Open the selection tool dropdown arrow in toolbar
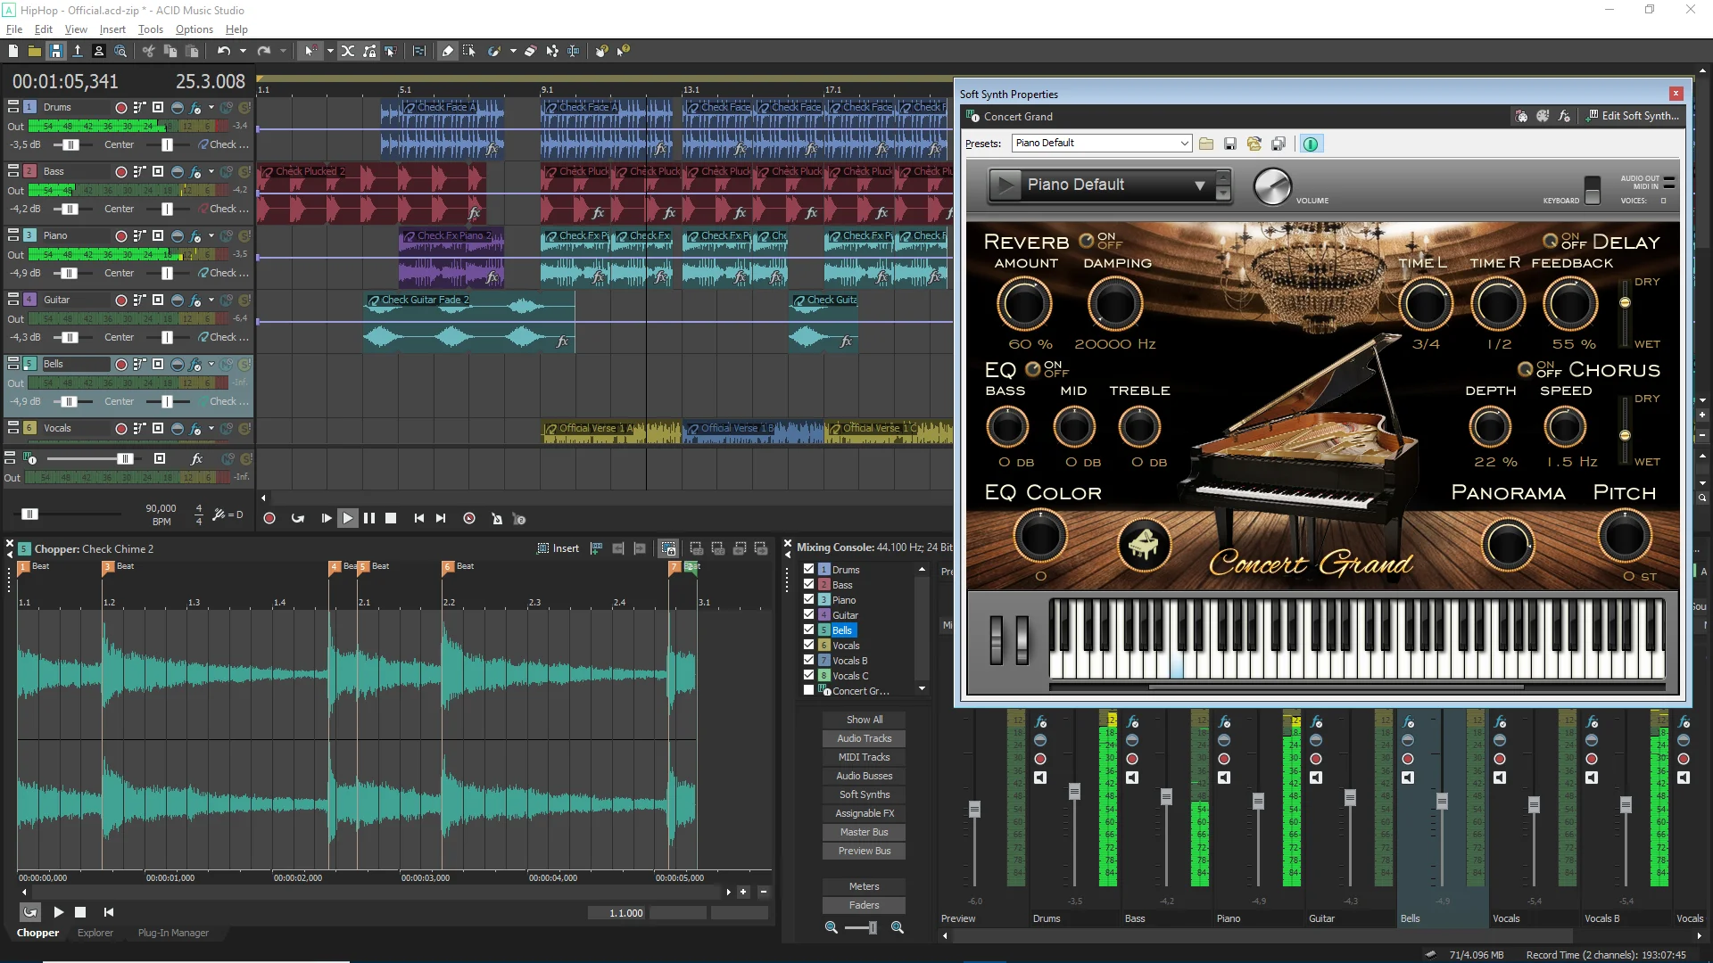 [330, 52]
